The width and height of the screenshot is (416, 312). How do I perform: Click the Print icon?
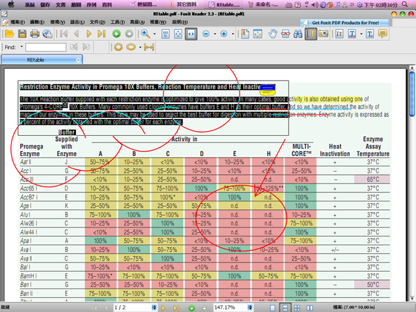[34, 34]
